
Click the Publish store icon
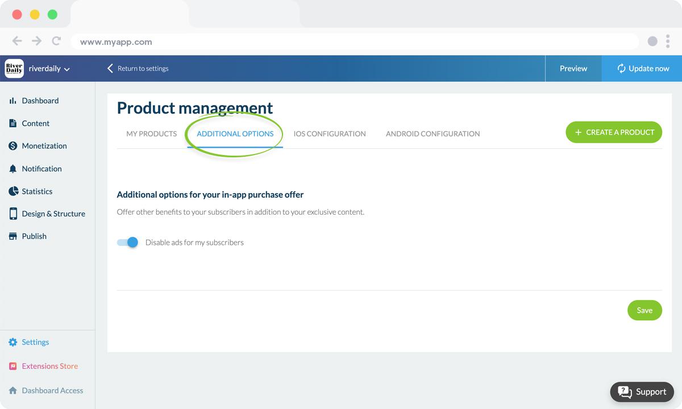point(13,236)
